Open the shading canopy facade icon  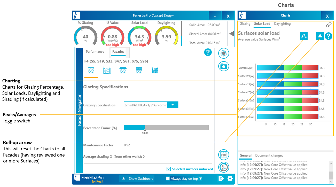(123, 70)
